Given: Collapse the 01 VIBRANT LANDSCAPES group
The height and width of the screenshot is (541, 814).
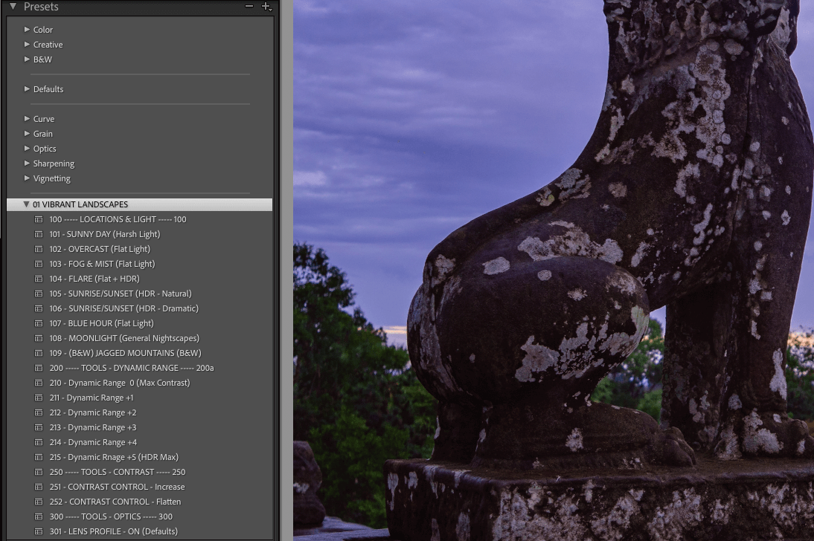Looking at the screenshot, I should [x=26, y=204].
